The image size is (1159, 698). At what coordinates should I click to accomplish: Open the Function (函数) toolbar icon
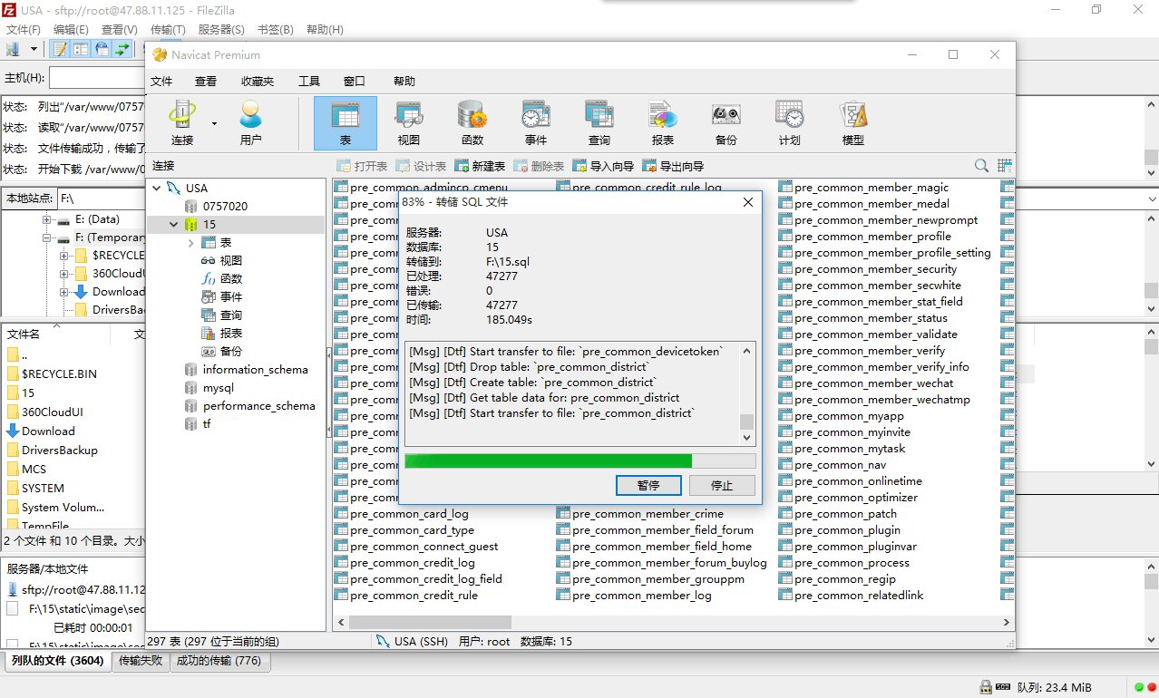tap(472, 123)
